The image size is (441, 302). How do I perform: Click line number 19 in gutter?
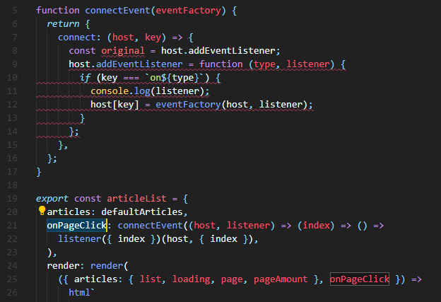coord(12,199)
